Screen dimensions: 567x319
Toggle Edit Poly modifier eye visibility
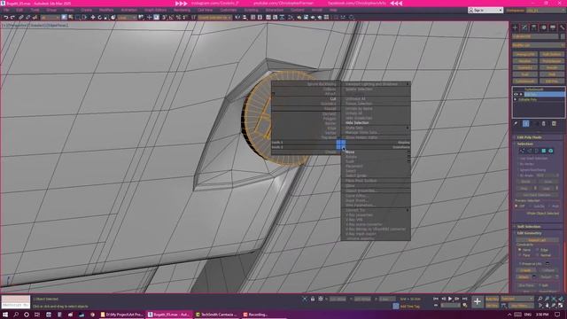(x=516, y=95)
